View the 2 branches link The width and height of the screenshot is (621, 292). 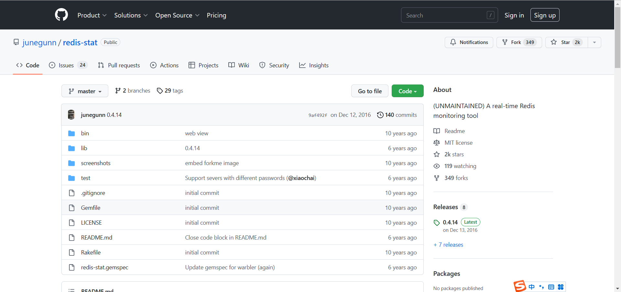coord(133,91)
